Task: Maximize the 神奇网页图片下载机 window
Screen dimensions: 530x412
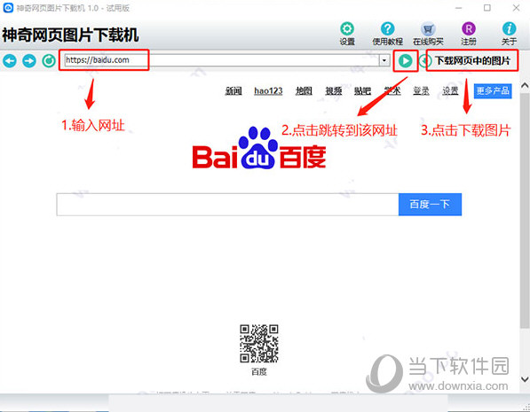Action: pyautogui.click(x=487, y=7)
